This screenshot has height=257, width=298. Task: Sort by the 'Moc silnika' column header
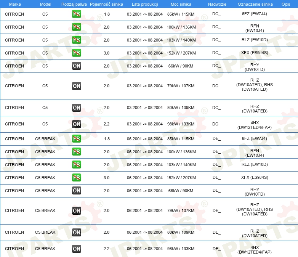(181, 4)
